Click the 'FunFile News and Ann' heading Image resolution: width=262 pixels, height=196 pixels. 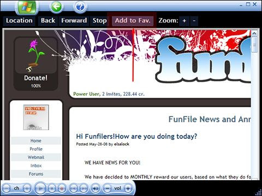click(210, 119)
